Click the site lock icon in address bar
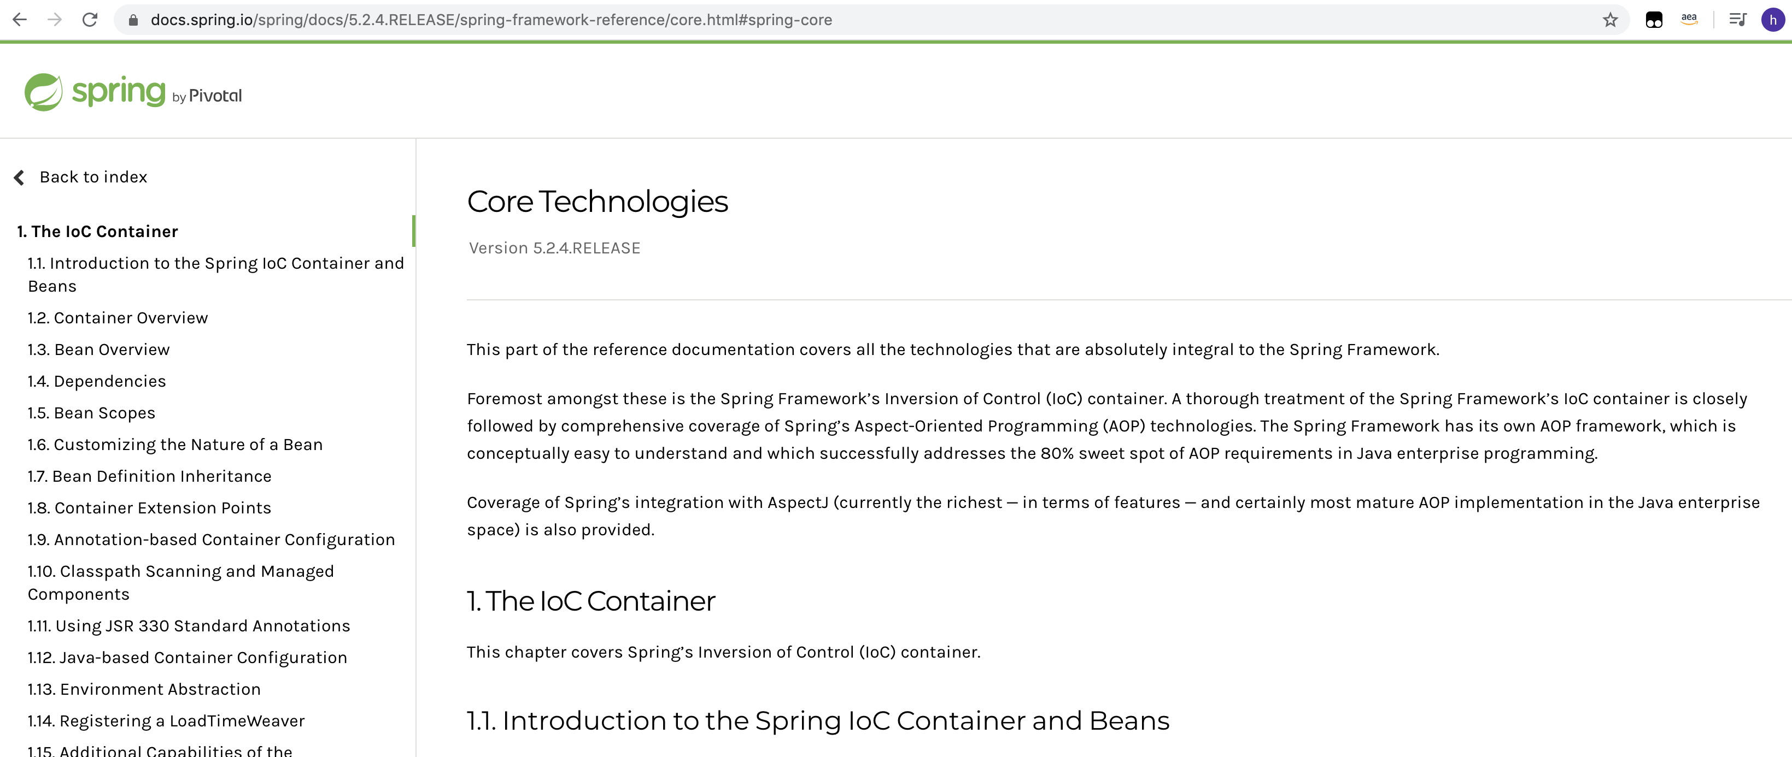 (x=133, y=20)
